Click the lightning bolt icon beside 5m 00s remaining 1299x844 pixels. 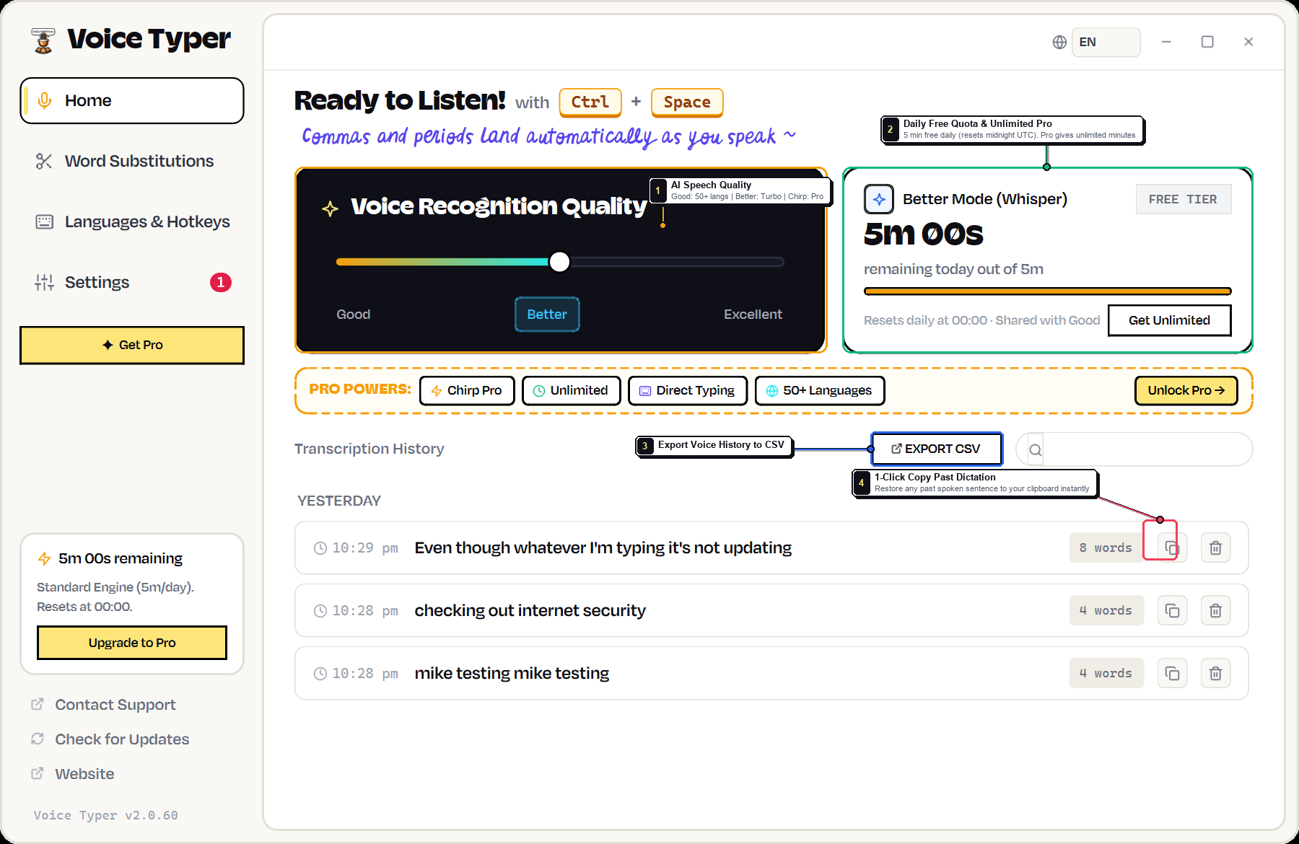click(44, 558)
